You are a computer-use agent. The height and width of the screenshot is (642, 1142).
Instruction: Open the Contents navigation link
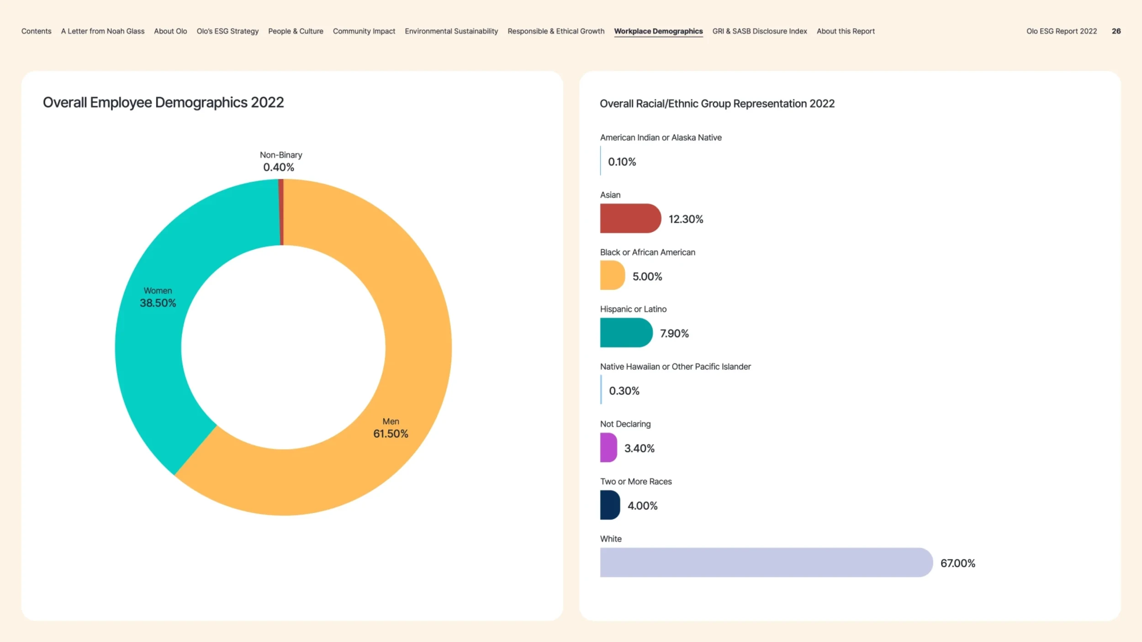point(36,31)
